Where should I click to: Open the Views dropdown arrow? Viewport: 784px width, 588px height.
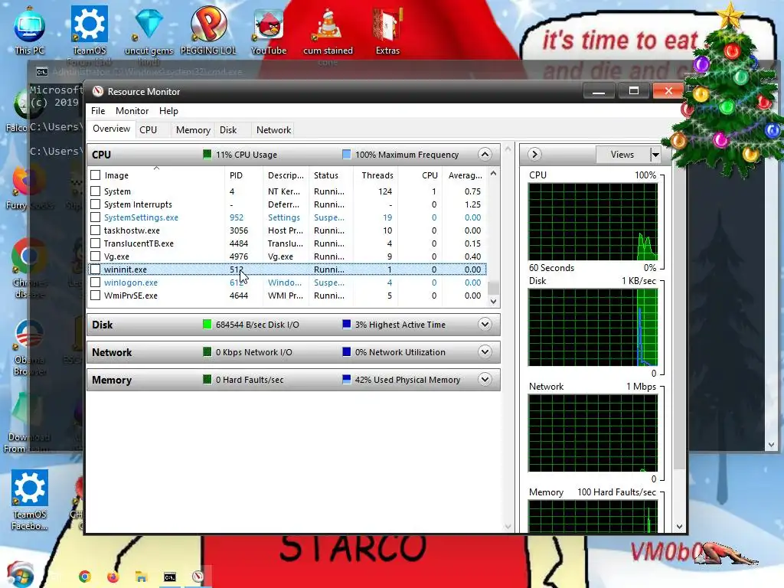pyautogui.click(x=655, y=155)
